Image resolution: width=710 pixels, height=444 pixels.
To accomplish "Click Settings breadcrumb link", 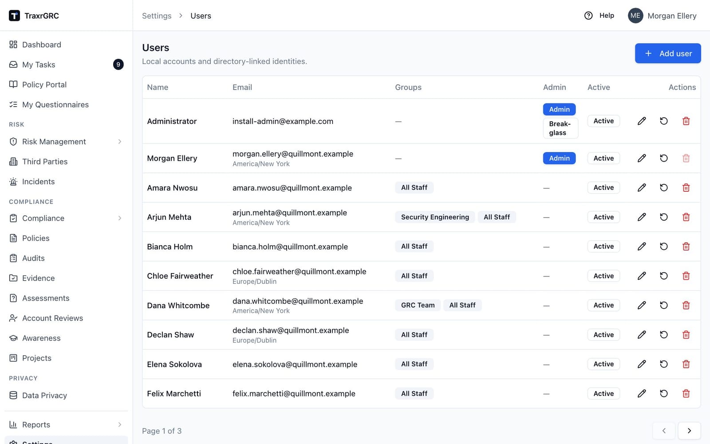I will [x=157, y=16].
